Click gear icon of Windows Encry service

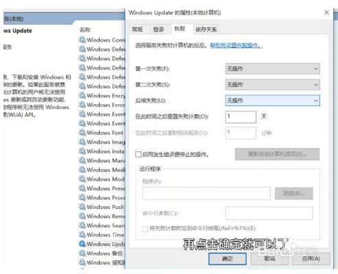tap(82, 95)
